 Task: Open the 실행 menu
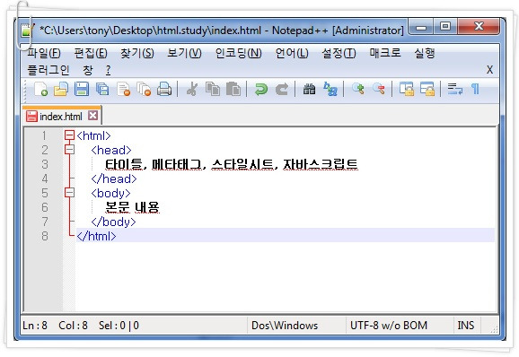tap(425, 53)
